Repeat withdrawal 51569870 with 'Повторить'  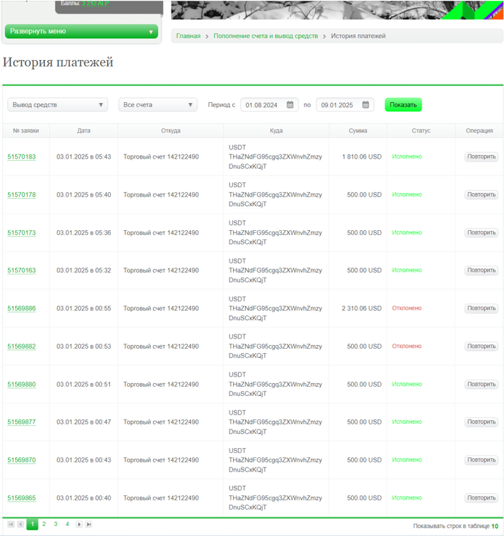pos(481,460)
